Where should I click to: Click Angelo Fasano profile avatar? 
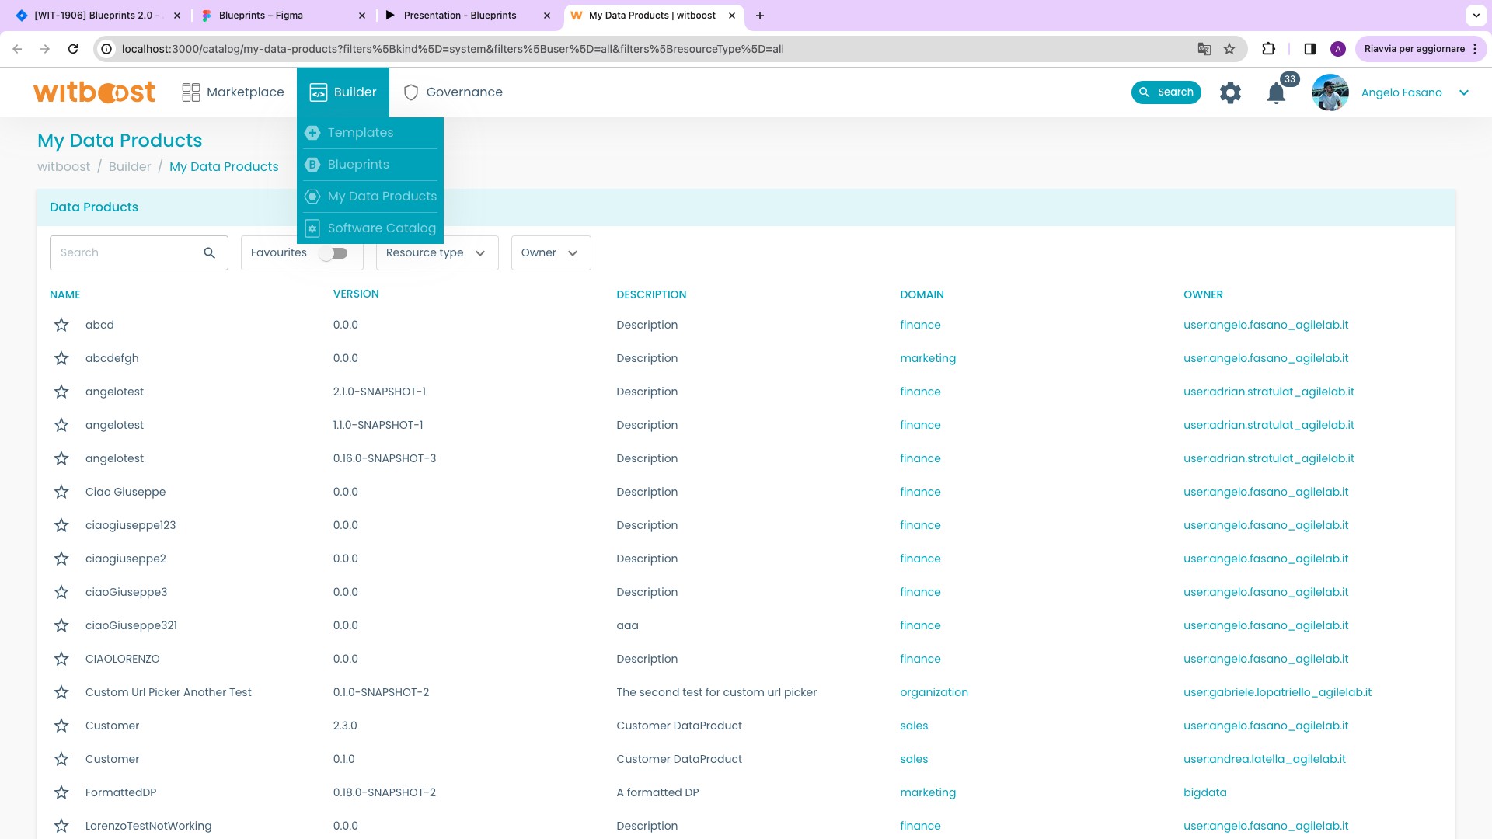click(1330, 92)
